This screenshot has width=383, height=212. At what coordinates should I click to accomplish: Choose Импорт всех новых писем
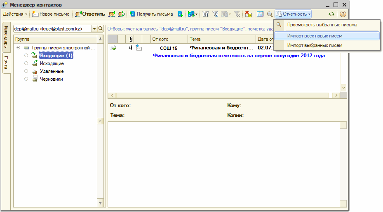coord(315,36)
